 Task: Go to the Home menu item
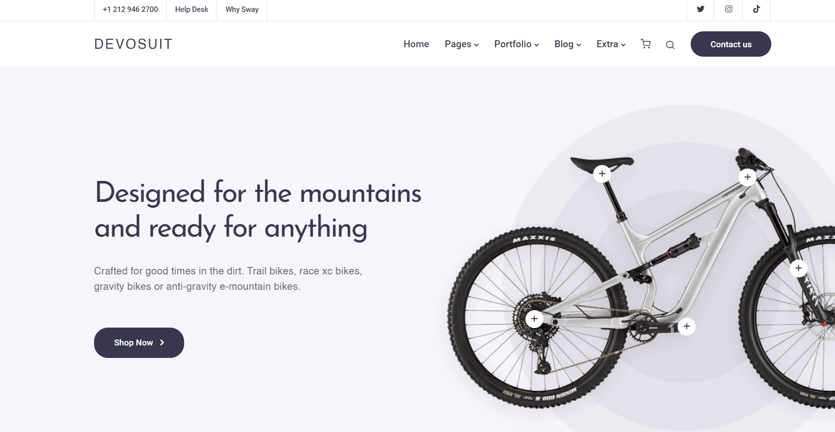coord(416,44)
